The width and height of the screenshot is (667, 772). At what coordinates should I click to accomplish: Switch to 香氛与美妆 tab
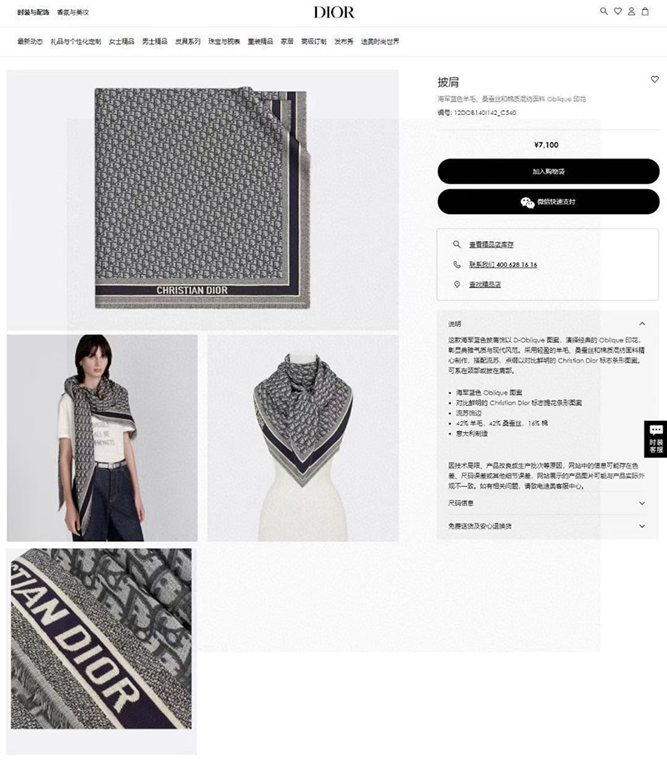point(73,13)
